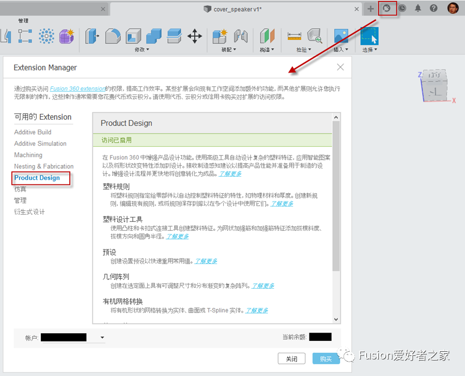
Task: Open 了解更多 link for 有机网格转换
Action: (257, 310)
